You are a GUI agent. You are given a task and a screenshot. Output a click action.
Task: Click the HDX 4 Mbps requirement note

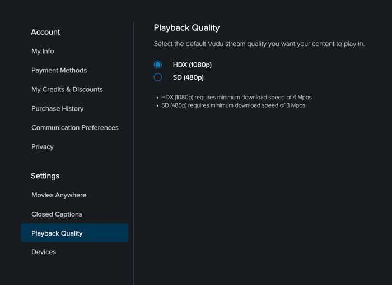[236, 97]
